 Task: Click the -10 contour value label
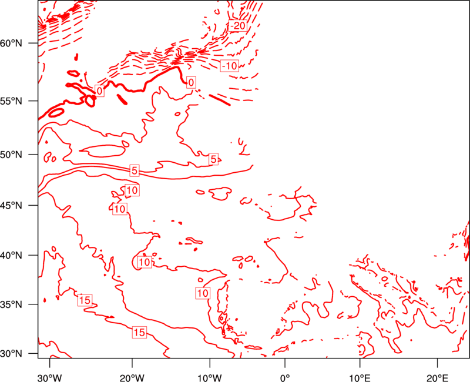pos(230,66)
